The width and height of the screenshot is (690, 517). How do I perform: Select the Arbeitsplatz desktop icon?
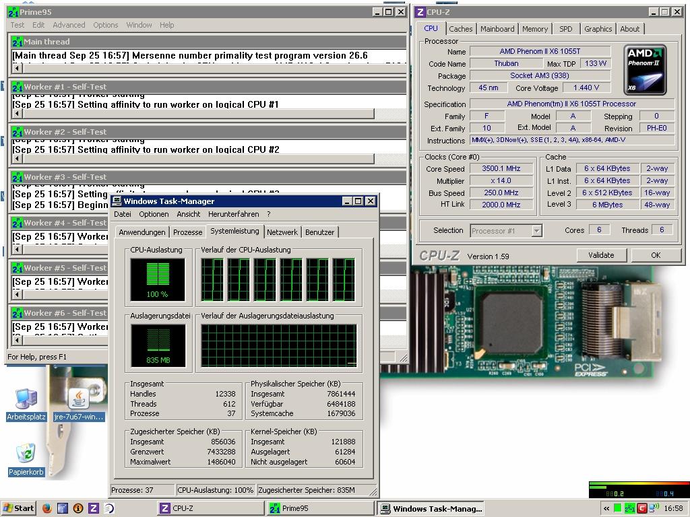pyautogui.click(x=26, y=405)
